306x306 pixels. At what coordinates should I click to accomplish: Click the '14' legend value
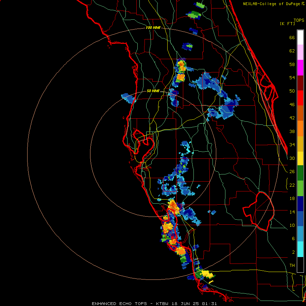point(292,212)
